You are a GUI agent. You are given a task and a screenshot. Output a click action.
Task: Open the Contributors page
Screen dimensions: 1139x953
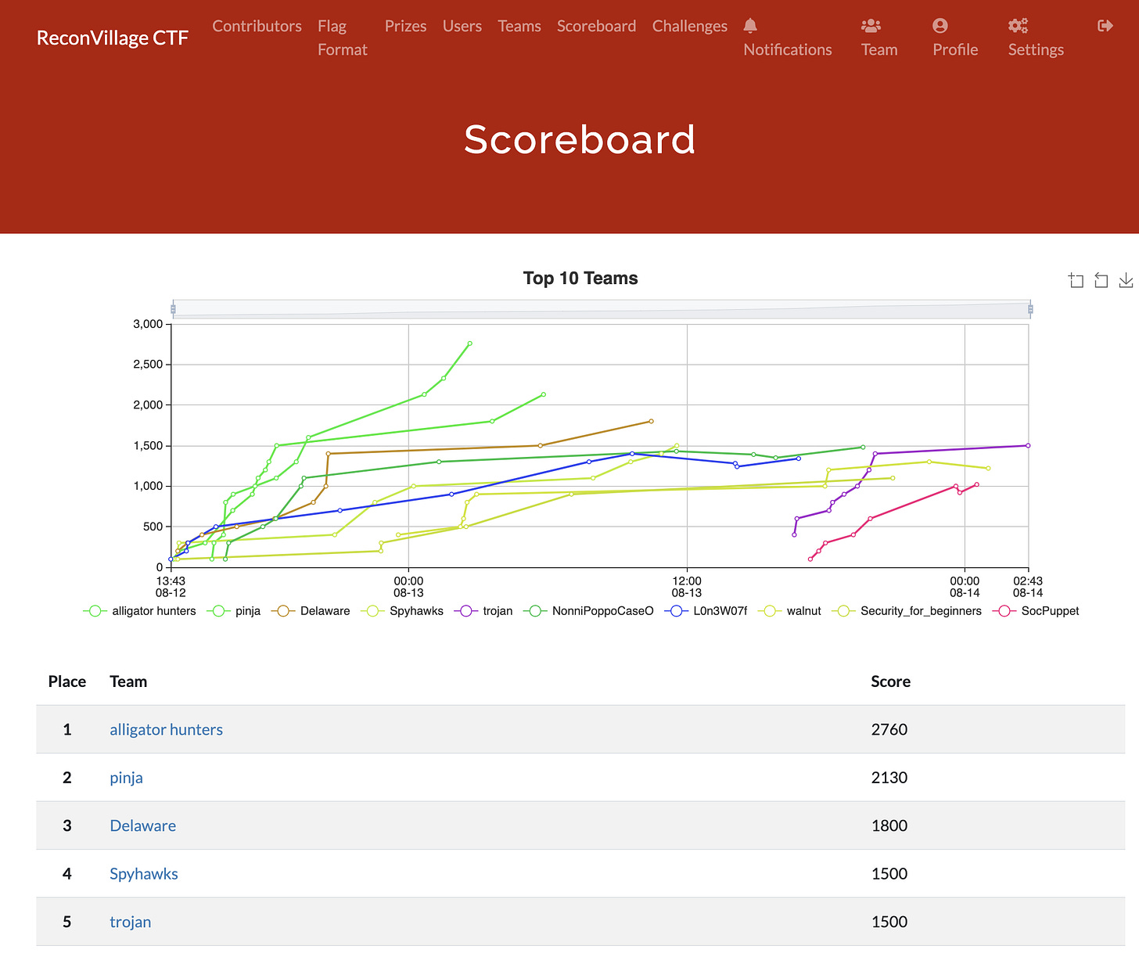coord(257,26)
